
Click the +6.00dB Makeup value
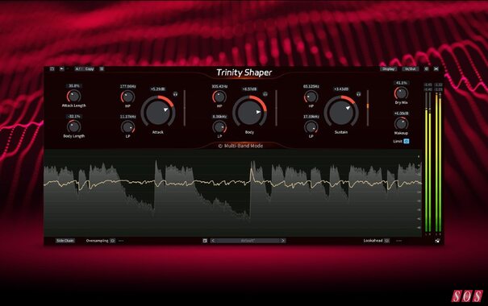(401, 114)
